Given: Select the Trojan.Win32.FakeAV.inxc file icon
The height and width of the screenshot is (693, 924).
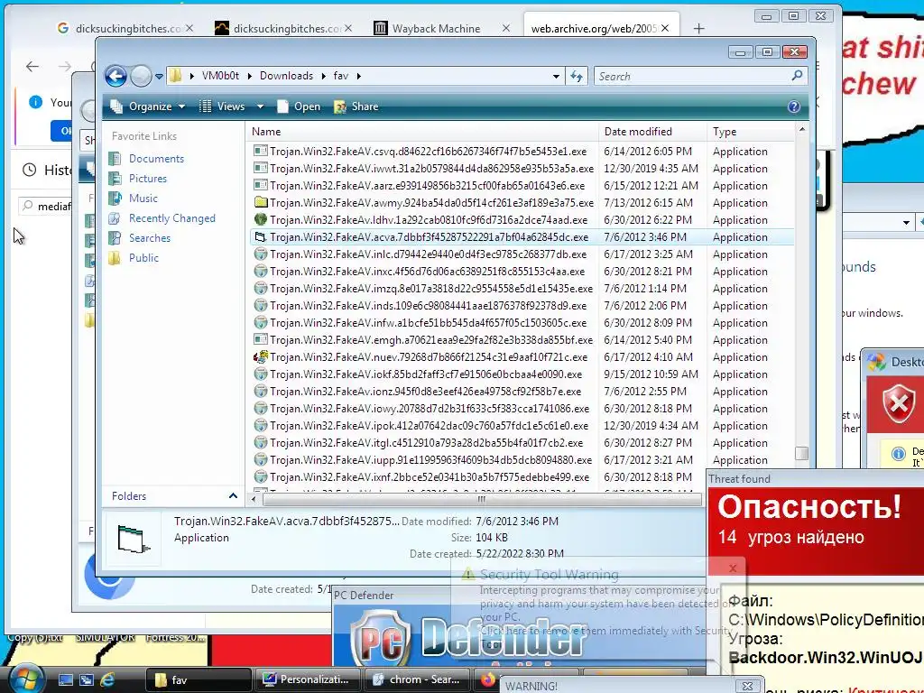Looking at the screenshot, I should (261, 271).
